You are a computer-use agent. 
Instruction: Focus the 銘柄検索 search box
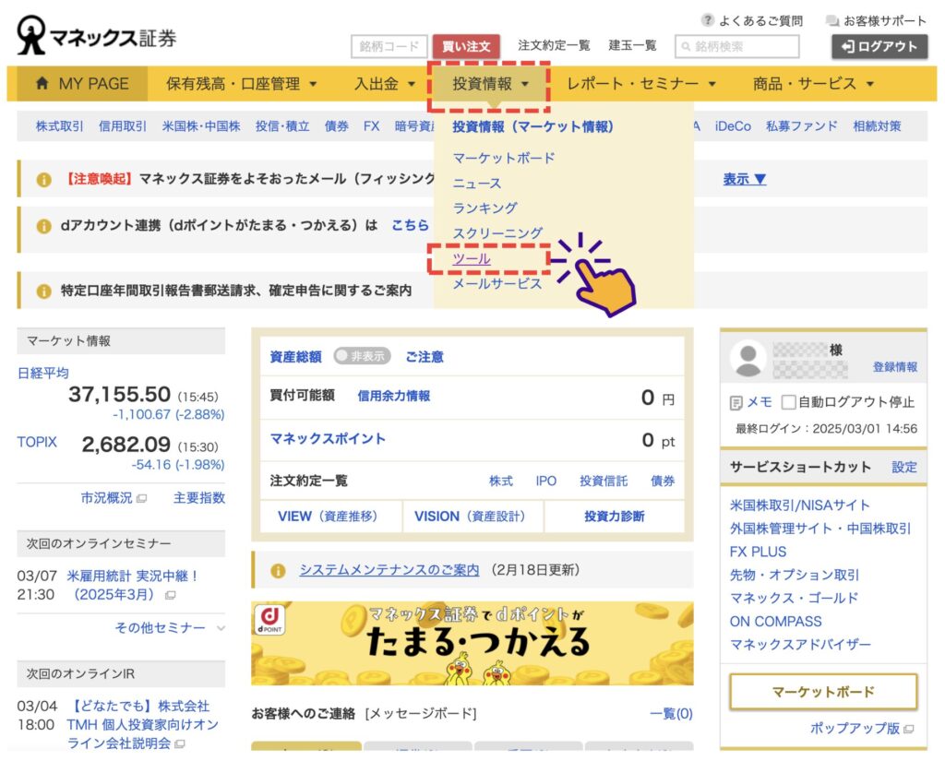(737, 46)
